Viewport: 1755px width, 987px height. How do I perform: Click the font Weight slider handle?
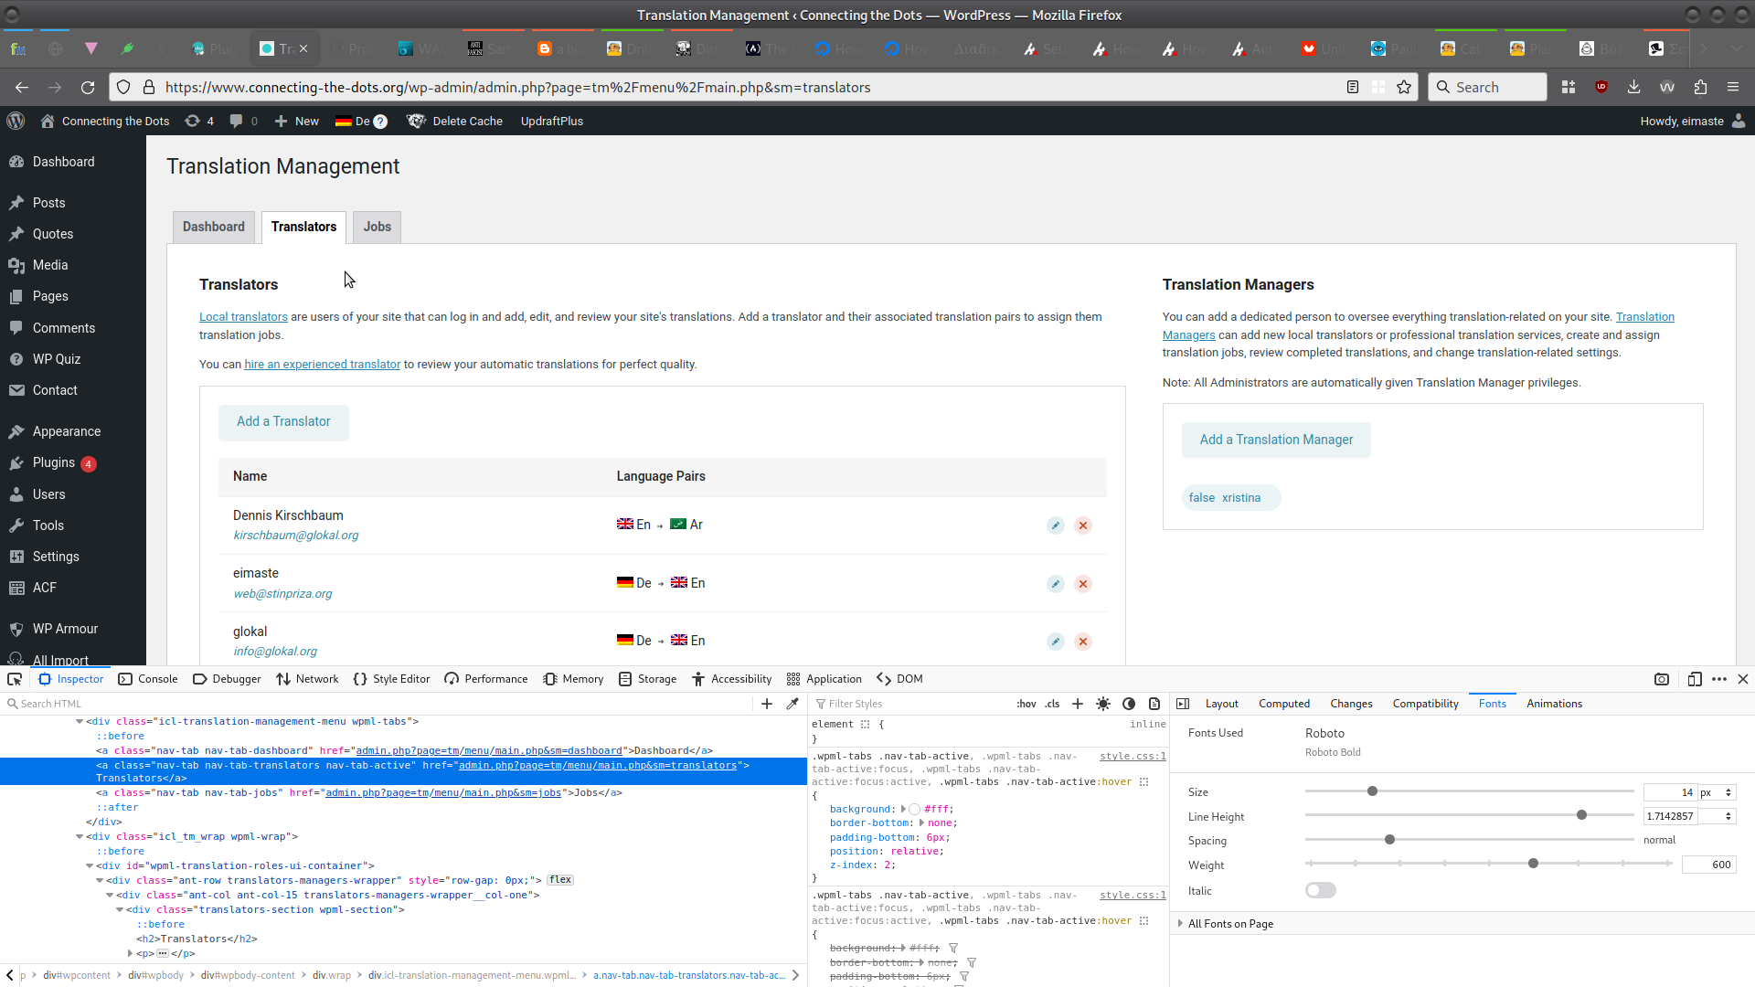coord(1533,864)
